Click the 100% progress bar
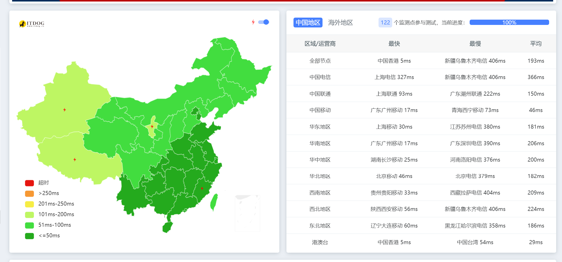The image size is (562, 262). [x=509, y=22]
